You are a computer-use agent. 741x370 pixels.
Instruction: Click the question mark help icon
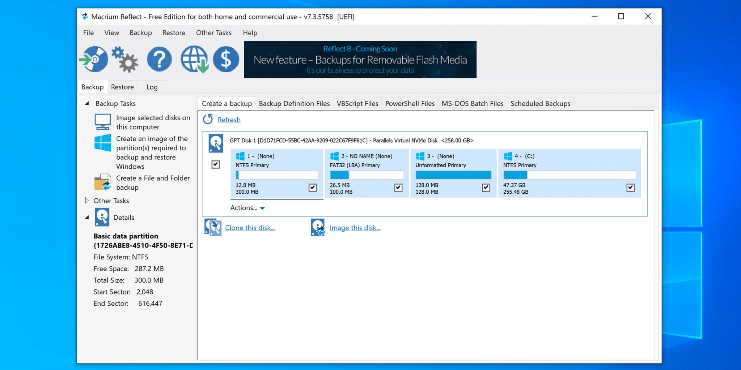(x=159, y=59)
